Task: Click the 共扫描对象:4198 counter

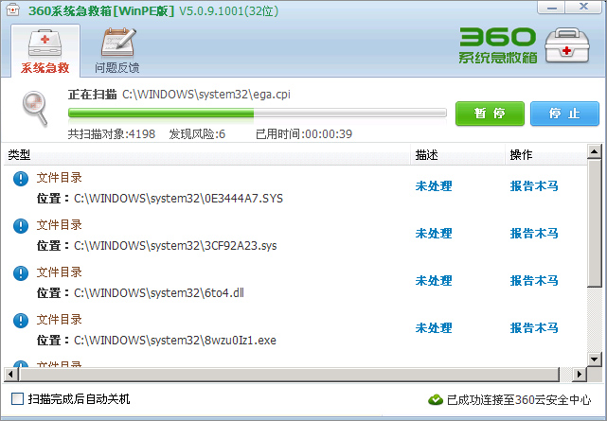Action: tap(112, 134)
